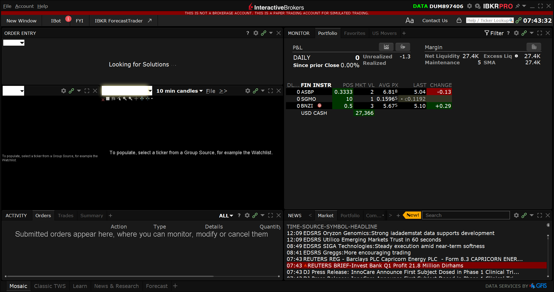Image resolution: width=554 pixels, height=292 pixels.
Task: Switch to Favorites tab in Monitor
Action: click(354, 33)
